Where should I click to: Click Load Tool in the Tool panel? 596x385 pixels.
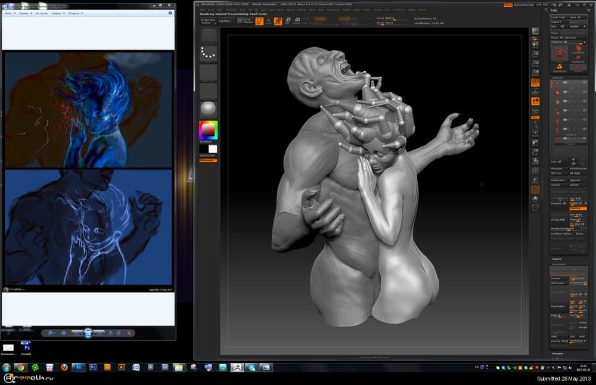pos(558,17)
